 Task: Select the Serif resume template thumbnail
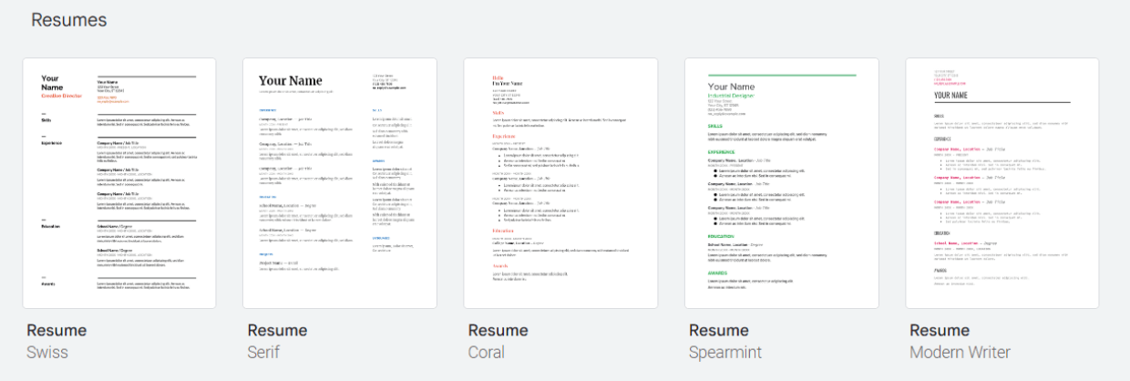(x=340, y=183)
